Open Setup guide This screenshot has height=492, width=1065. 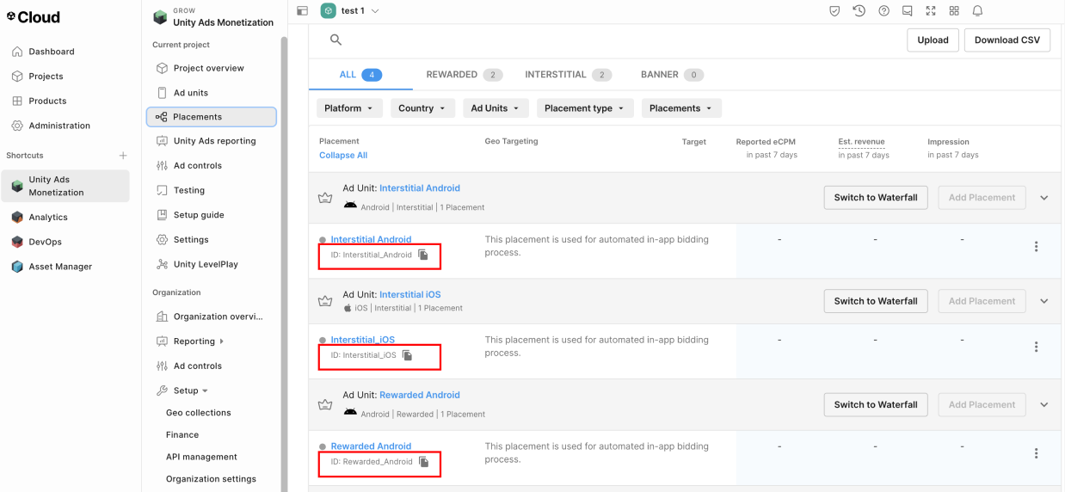coord(198,215)
